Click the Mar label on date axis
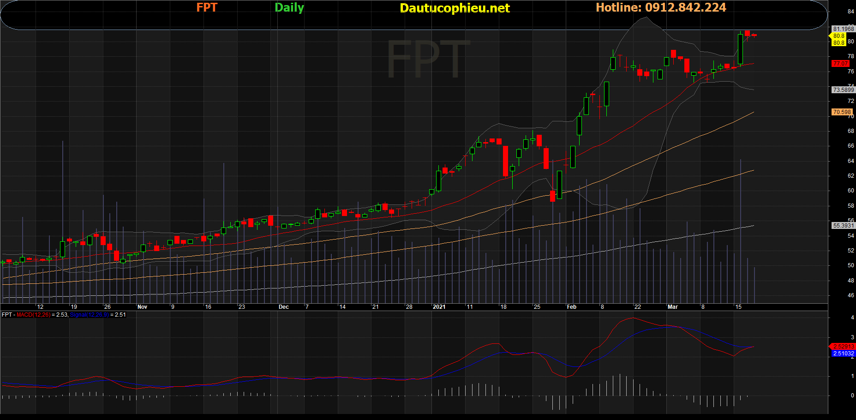 pos(673,307)
